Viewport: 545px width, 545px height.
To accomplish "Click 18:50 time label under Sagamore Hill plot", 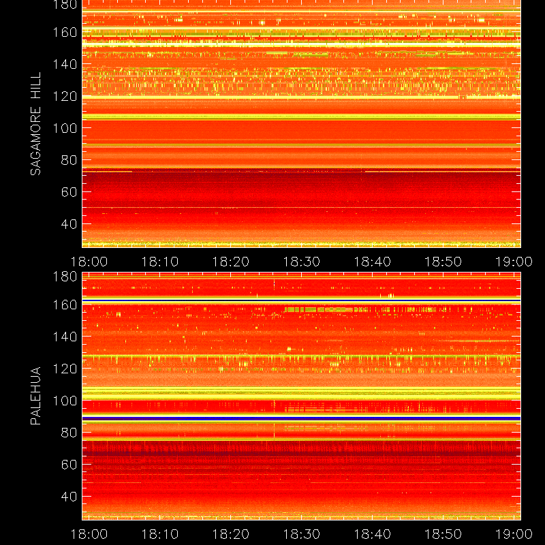I will pos(443,262).
